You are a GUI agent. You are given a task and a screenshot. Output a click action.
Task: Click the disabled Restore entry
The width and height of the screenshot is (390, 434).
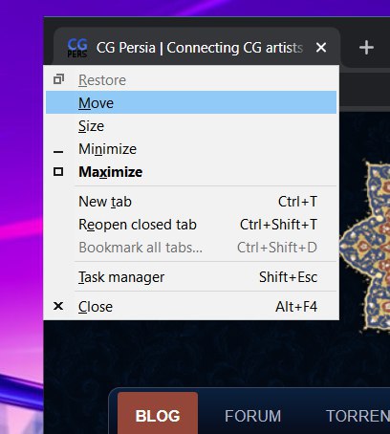coord(191,79)
